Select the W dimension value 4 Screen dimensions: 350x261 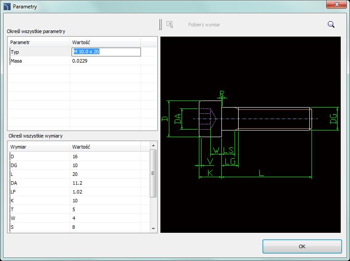(x=74, y=218)
